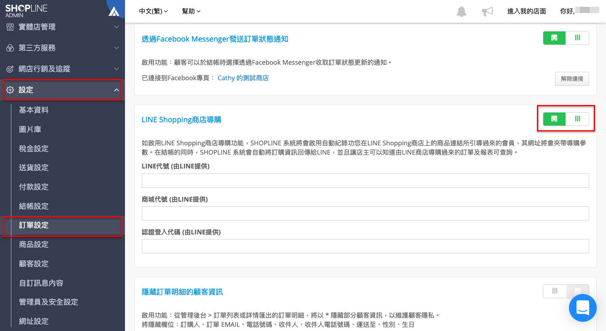The image size is (606, 331).
Task: Open the 幫助 help dropdown
Action: point(191,11)
